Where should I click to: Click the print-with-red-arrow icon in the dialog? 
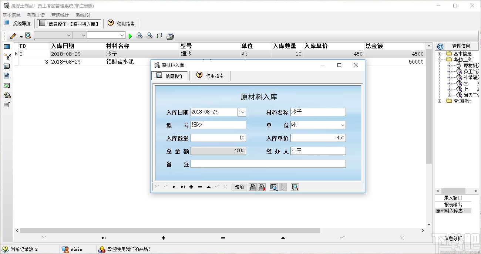(262, 187)
